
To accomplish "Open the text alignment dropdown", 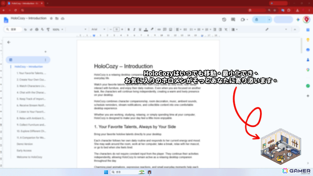I will [x=178, y=29].
